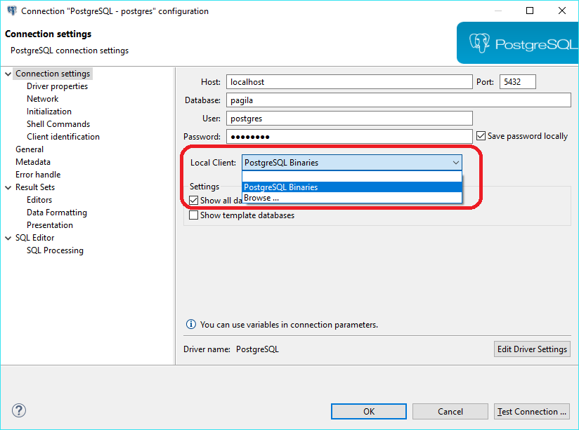Open Driver properties page
579x430 pixels.
click(57, 86)
